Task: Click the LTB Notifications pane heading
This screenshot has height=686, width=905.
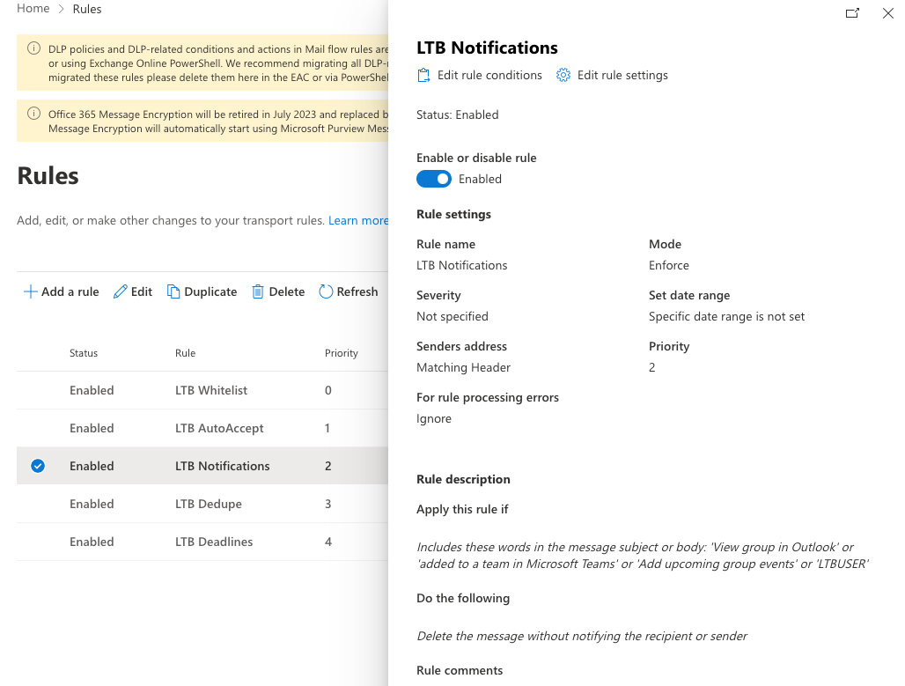Action: pyautogui.click(x=487, y=48)
